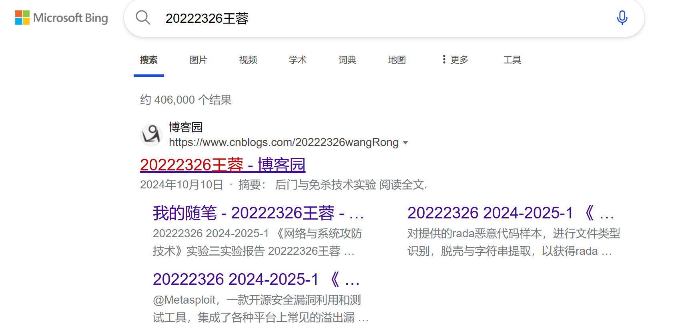This screenshot has height=334, width=688.
Task: Click the 对提供的rada恶意代码样本 snippet text
Action: [514, 242]
